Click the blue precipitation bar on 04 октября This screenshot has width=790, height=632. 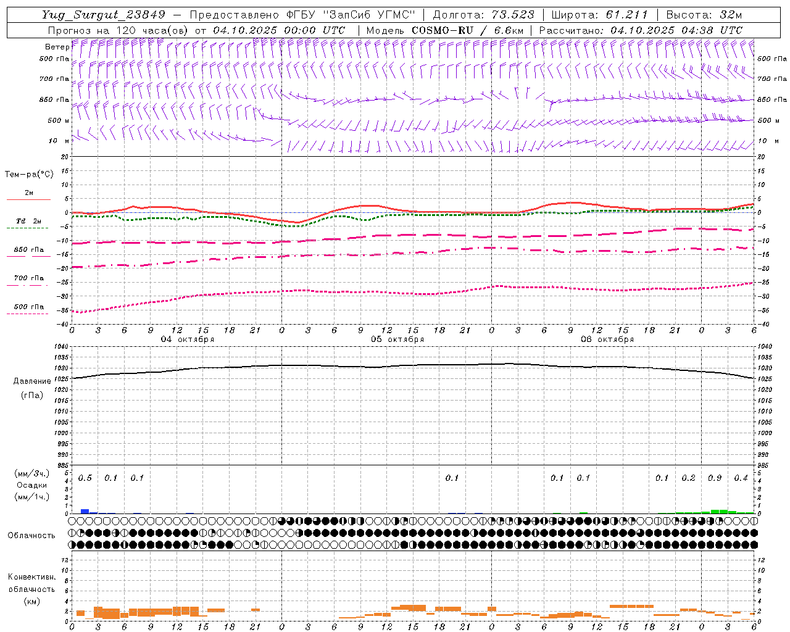(85, 511)
